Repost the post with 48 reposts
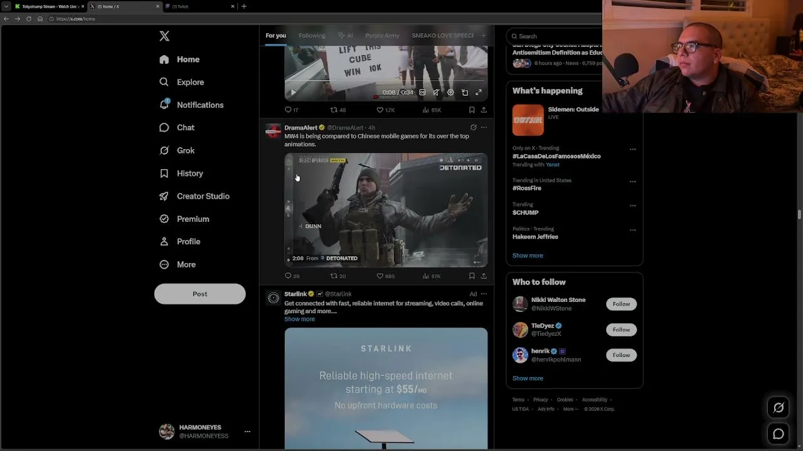The width and height of the screenshot is (803, 451). click(338, 110)
